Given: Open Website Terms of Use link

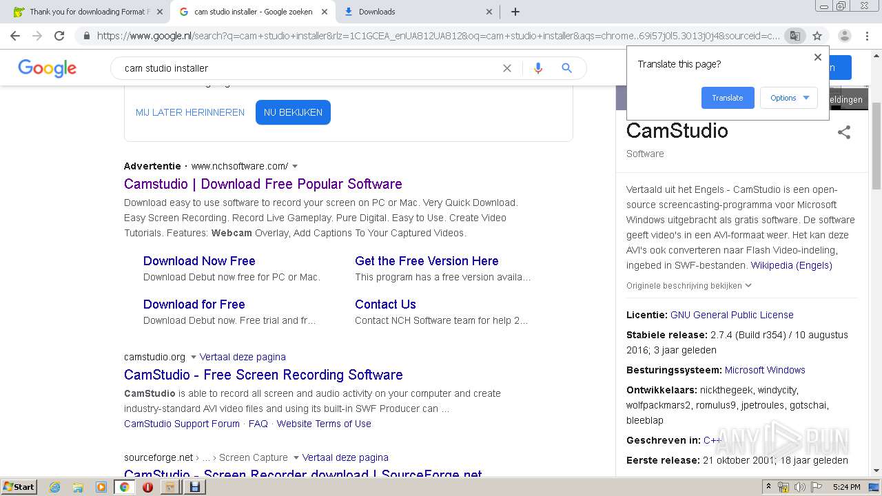Looking at the screenshot, I should coord(324,424).
